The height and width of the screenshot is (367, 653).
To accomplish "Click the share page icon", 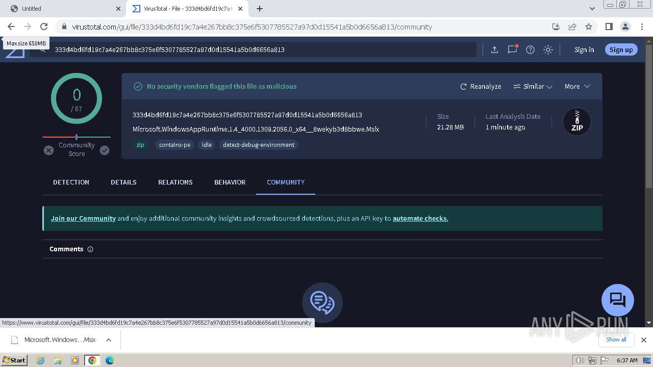I will [572, 27].
